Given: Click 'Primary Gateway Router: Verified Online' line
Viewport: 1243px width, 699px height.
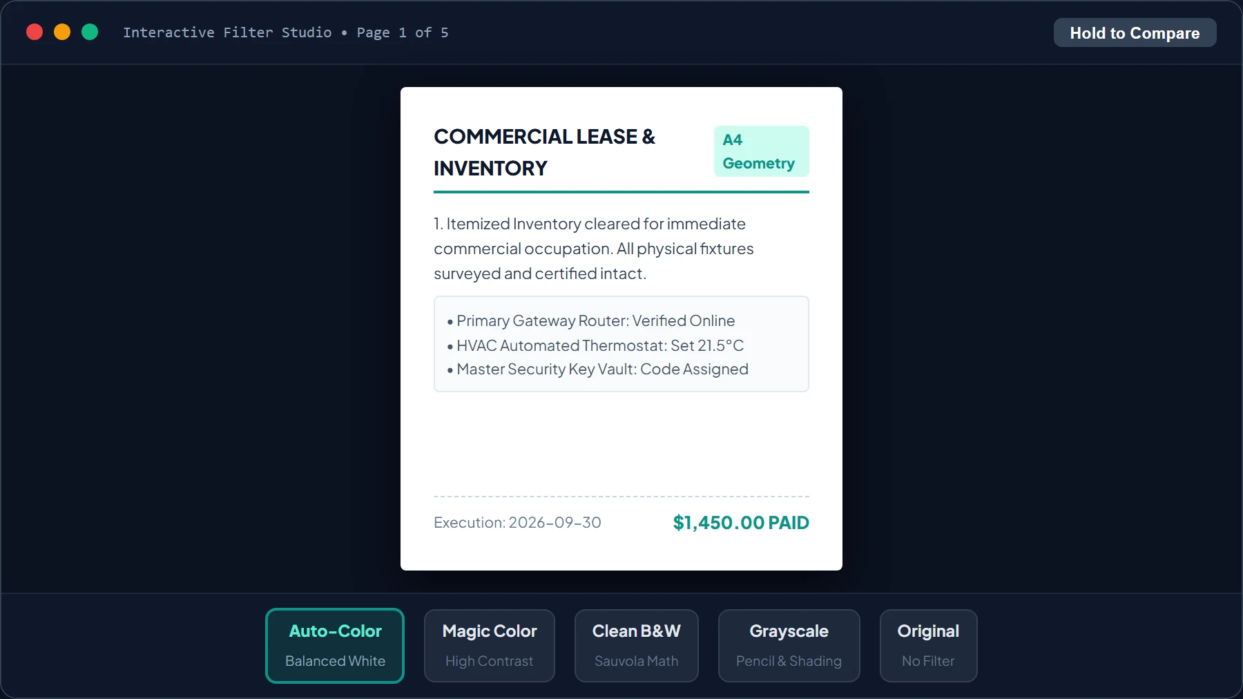Looking at the screenshot, I should tap(591, 320).
